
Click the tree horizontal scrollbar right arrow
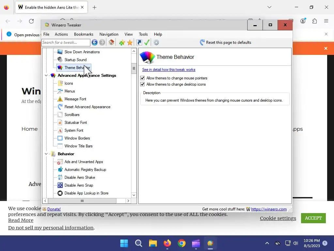click(128, 201)
